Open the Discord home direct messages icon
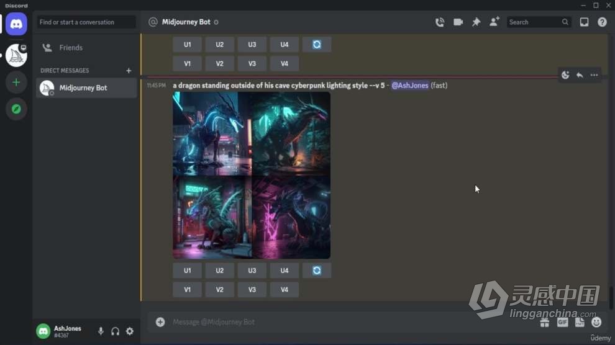Image resolution: width=615 pixels, height=345 pixels. [16, 24]
